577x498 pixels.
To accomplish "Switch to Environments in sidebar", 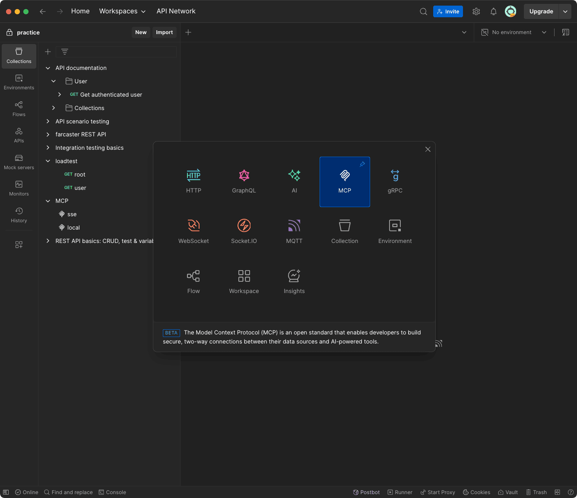I will [x=19, y=82].
